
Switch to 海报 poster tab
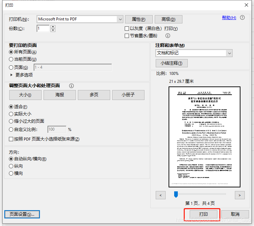pos(60,95)
